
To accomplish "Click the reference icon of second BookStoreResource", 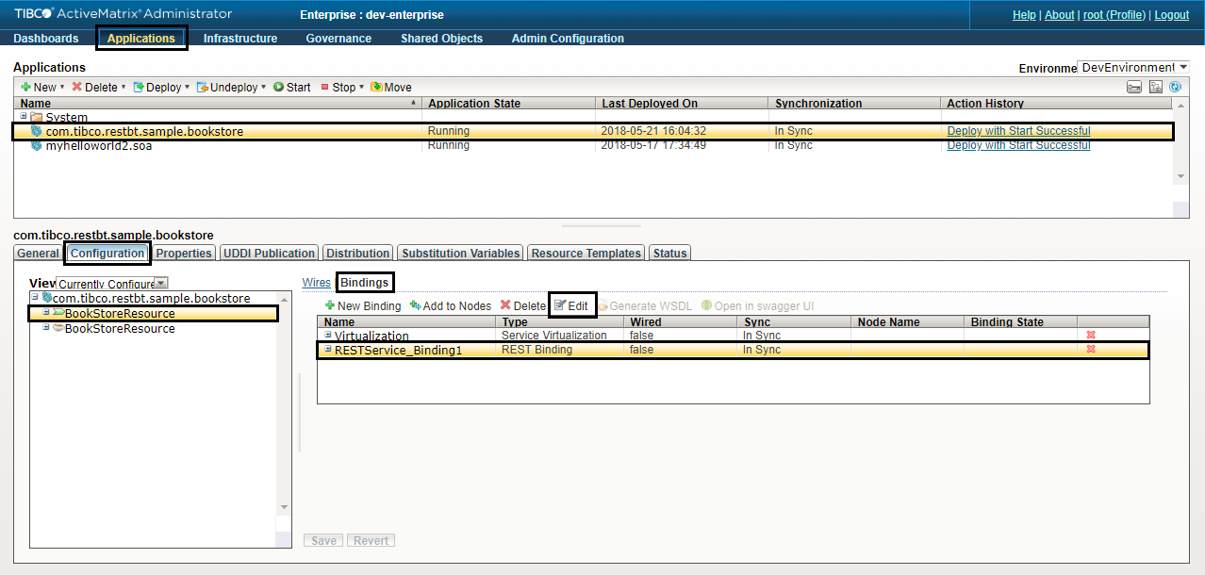I will (58, 328).
